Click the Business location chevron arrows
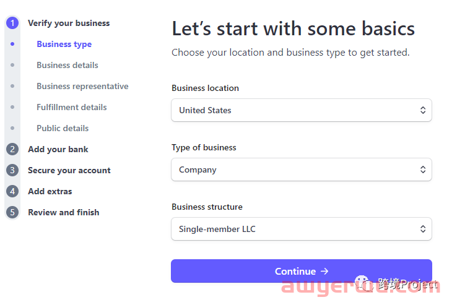 423,110
